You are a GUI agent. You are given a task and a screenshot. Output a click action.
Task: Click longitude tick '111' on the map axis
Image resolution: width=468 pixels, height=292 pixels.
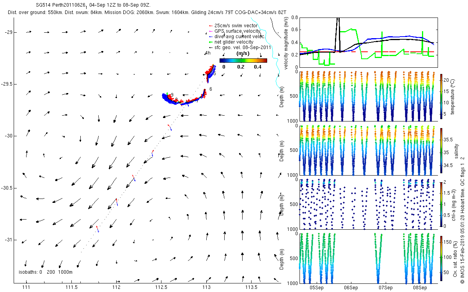[26, 287]
